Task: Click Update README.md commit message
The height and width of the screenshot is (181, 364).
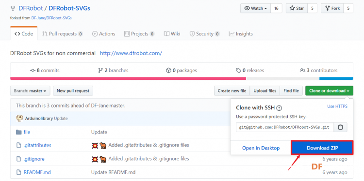Action: click(x=113, y=172)
